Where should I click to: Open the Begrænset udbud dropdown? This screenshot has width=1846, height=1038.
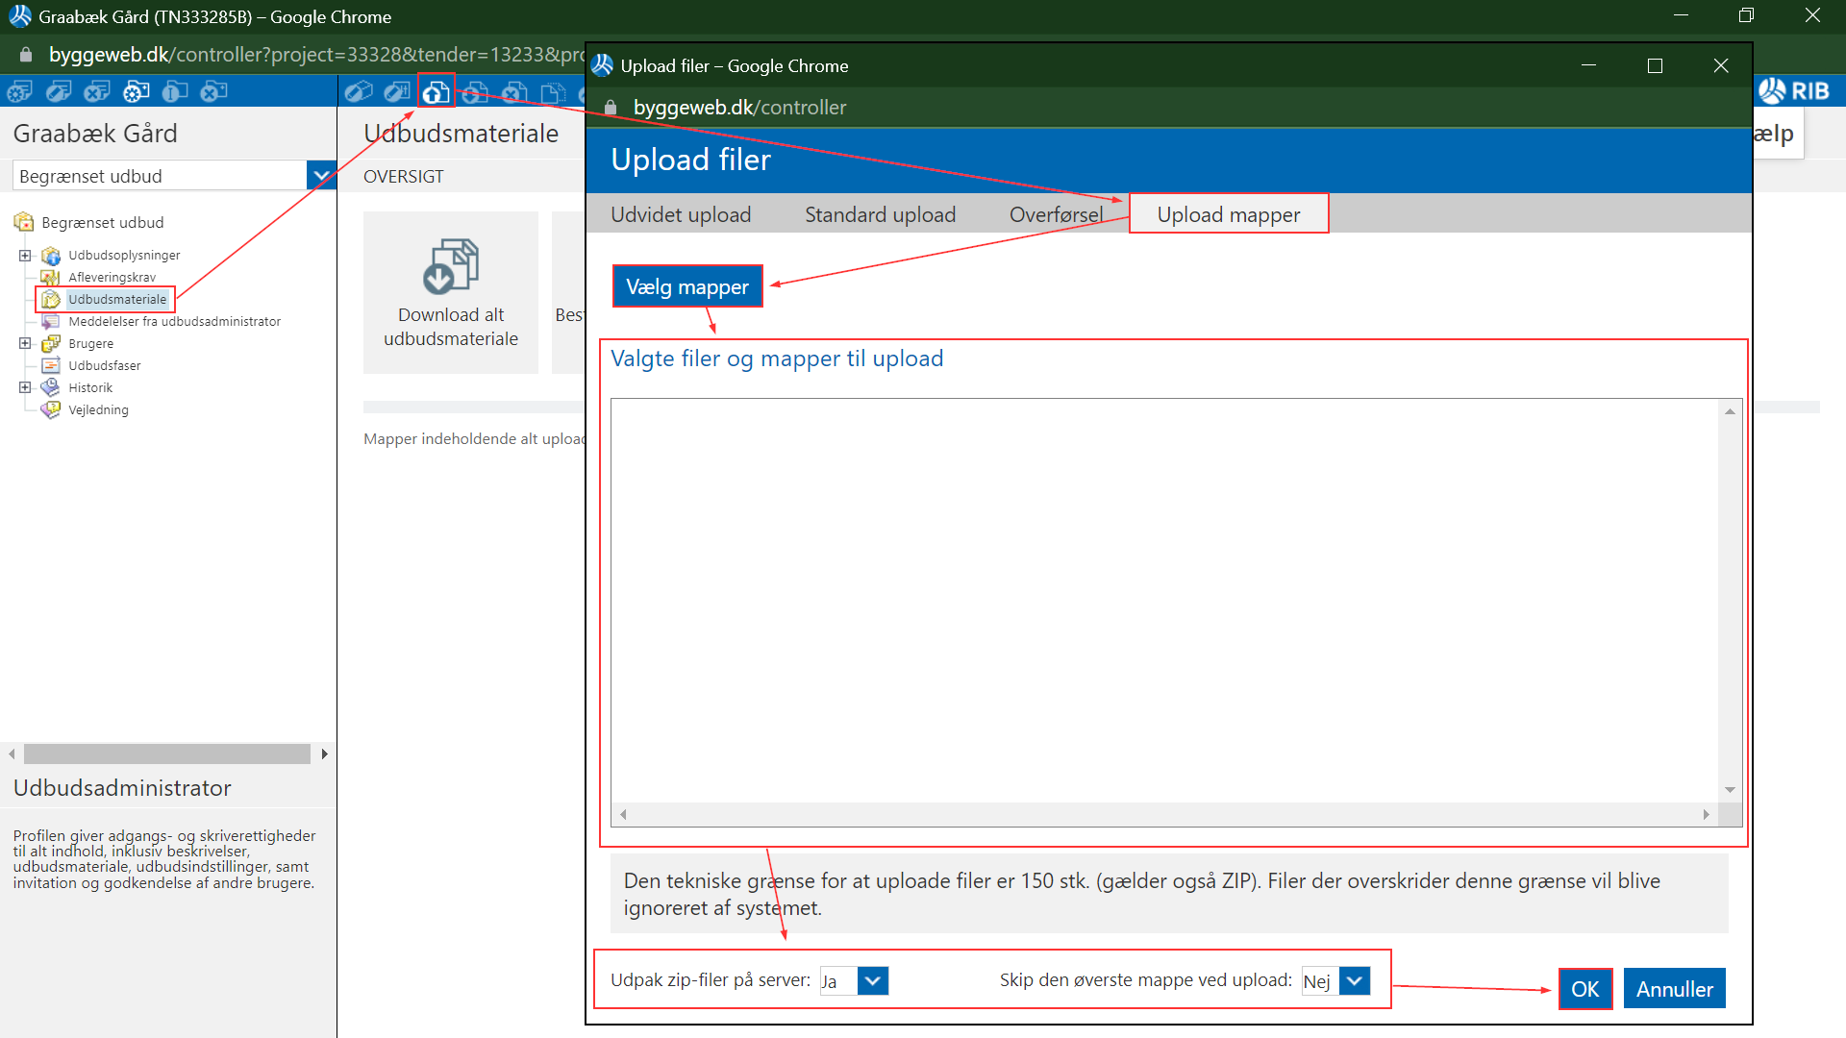click(x=321, y=176)
